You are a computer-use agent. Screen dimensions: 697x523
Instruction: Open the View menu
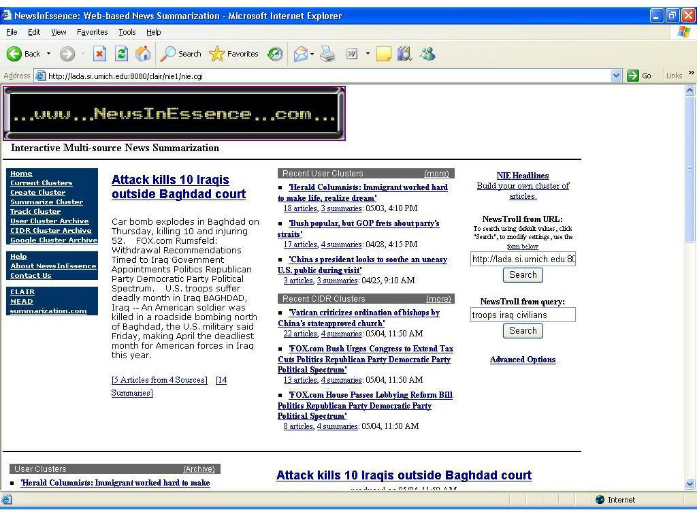click(x=59, y=32)
